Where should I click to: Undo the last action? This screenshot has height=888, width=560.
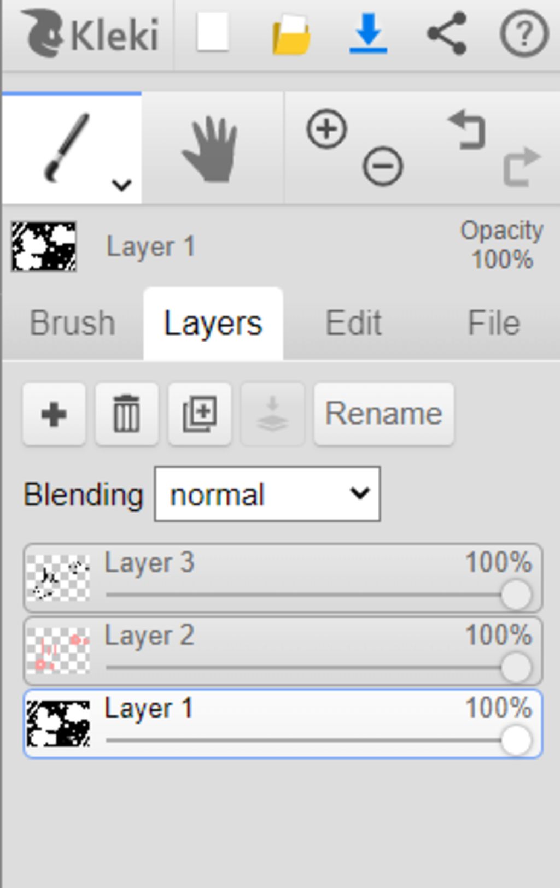[466, 129]
